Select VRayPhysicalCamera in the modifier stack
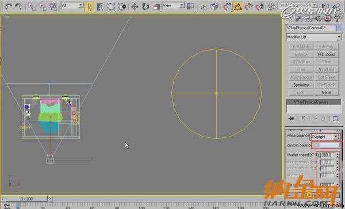 click(x=313, y=102)
